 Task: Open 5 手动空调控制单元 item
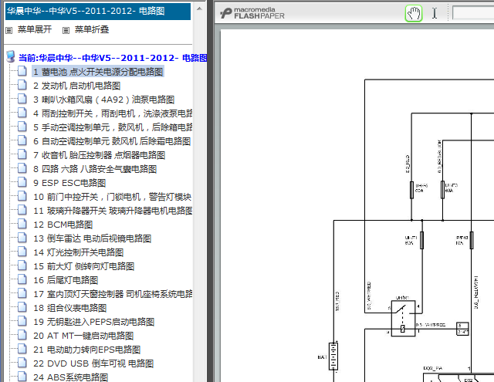tap(113, 127)
